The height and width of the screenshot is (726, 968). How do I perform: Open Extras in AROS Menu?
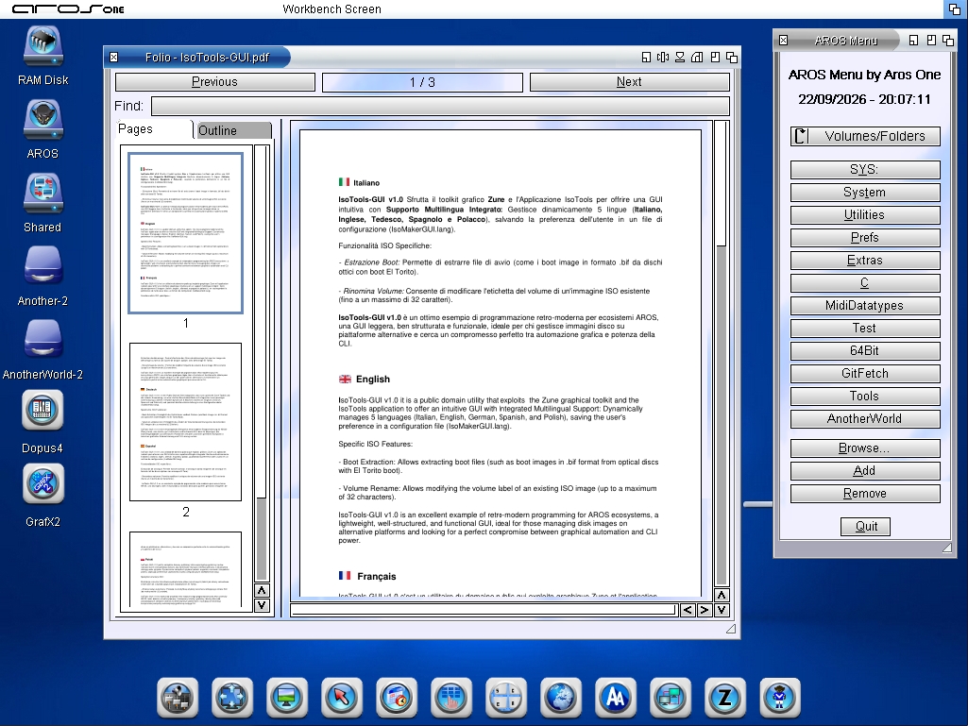[x=865, y=261]
